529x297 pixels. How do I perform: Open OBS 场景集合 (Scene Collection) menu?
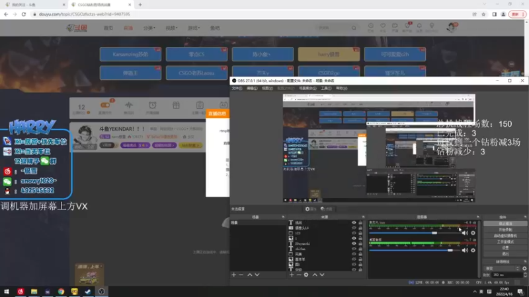[x=307, y=88]
